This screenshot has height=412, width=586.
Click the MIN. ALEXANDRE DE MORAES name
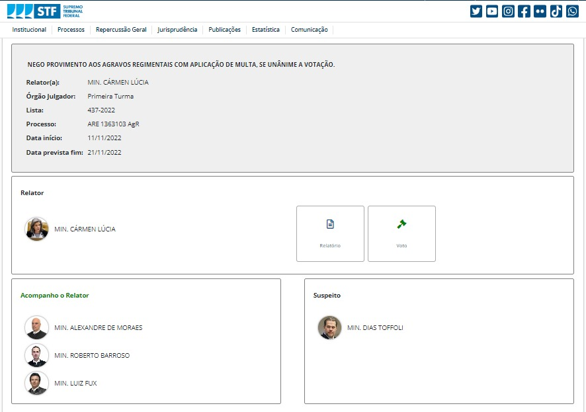[98, 328]
